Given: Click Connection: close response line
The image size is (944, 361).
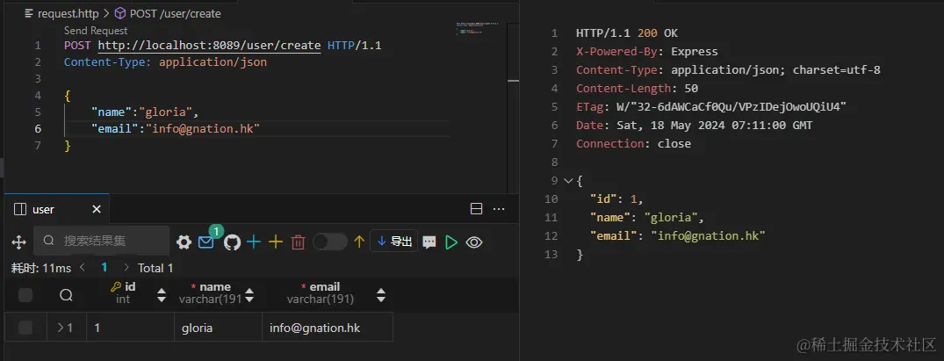Looking at the screenshot, I should (x=633, y=143).
